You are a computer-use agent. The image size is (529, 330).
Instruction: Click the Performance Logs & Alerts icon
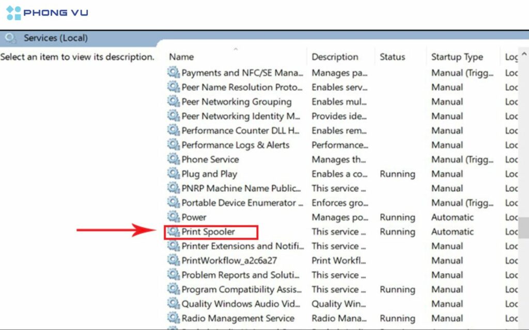coord(173,145)
